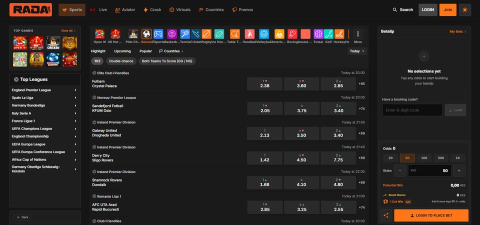Screen dimensions: 480x225
Task: Choose the Basketball sport icon
Action: click(172, 34)
